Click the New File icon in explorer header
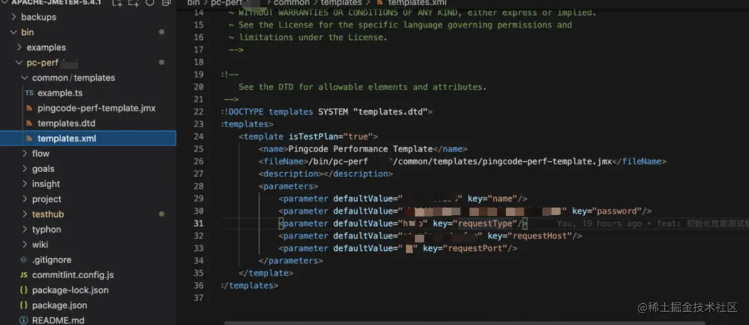749x325 pixels. click(x=117, y=3)
